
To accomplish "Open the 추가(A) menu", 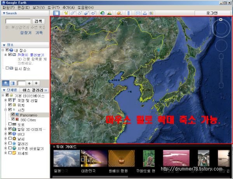I will 68,7.
